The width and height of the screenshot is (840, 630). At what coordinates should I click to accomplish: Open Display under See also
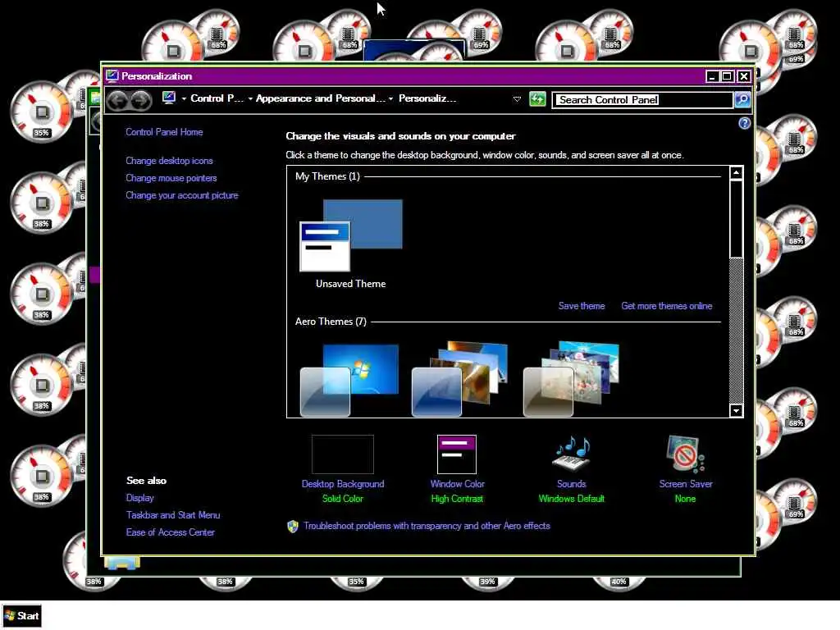pos(139,498)
